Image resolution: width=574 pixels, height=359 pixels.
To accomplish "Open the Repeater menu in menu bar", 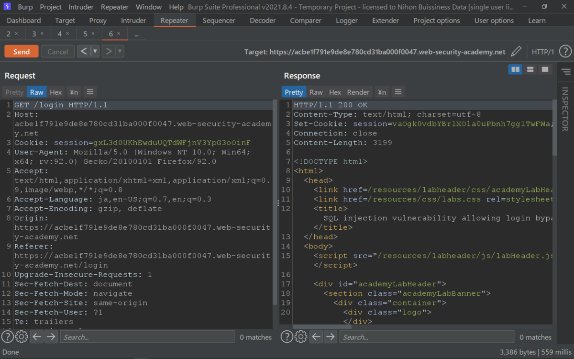I will 115,7.
